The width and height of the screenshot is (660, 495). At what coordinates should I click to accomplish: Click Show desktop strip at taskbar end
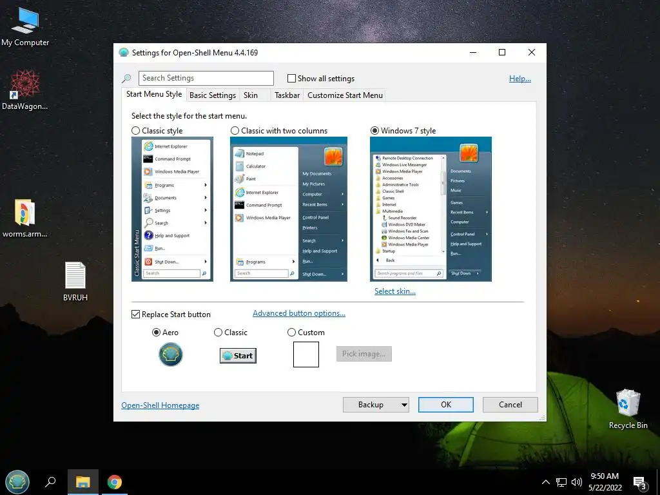(x=657, y=482)
